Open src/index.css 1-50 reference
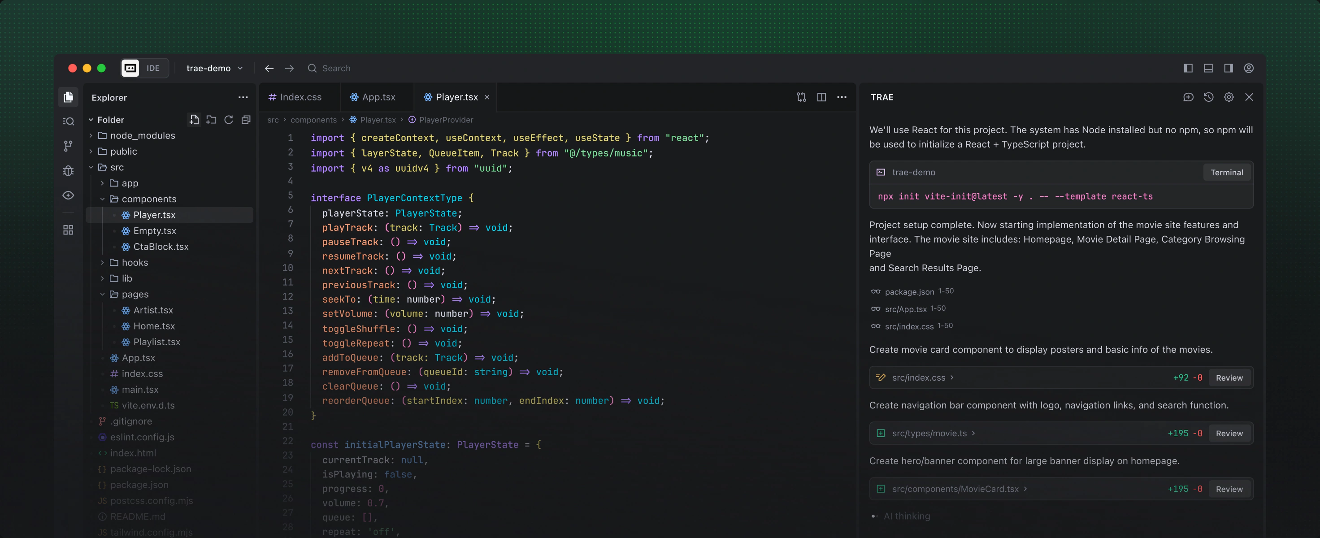This screenshot has width=1320, height=538. pos(912,326)
